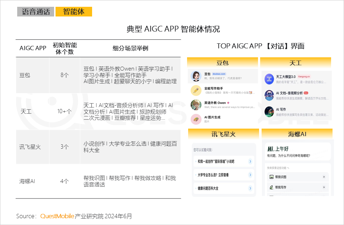Click the 豆包 avatar icon
Screen dimensions: 344x225
[x=196, y=76]
